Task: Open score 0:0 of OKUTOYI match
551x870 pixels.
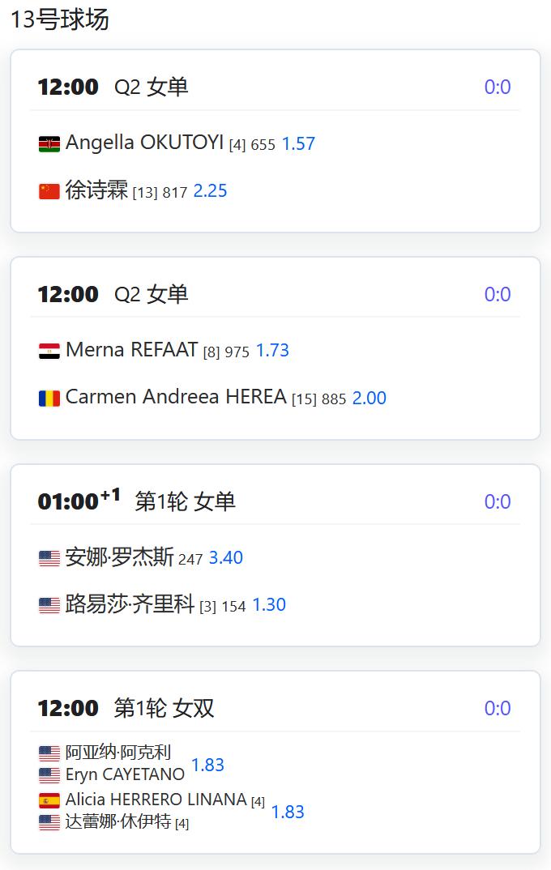Action: [498, 87]
